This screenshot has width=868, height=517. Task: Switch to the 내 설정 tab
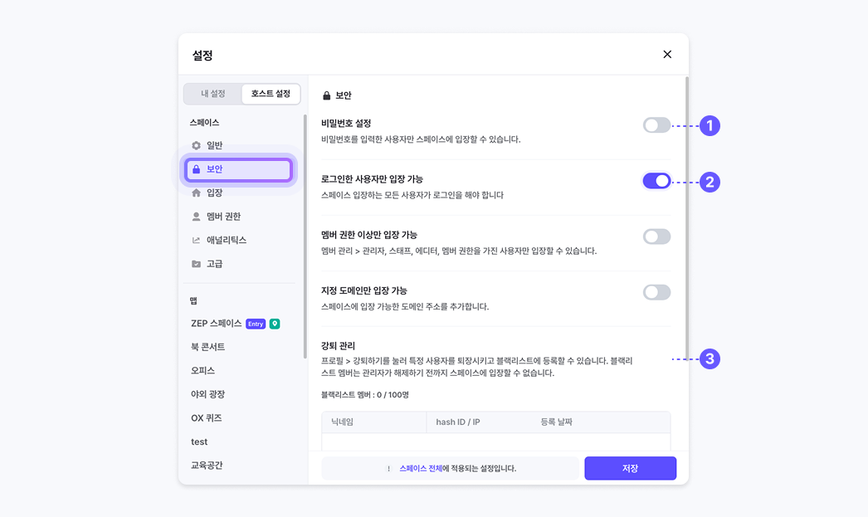point(213,94)
